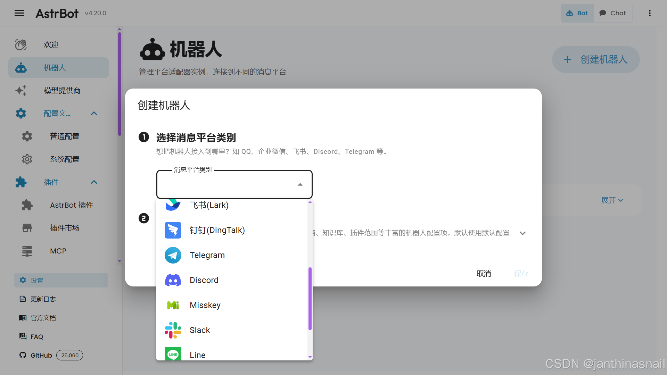The width and height of the screenshot is (667, 375).
Task: Click the Discord logo icon
Action: click(173, 280)
